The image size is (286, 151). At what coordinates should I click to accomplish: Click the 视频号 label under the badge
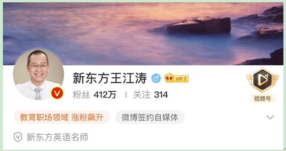263,99
